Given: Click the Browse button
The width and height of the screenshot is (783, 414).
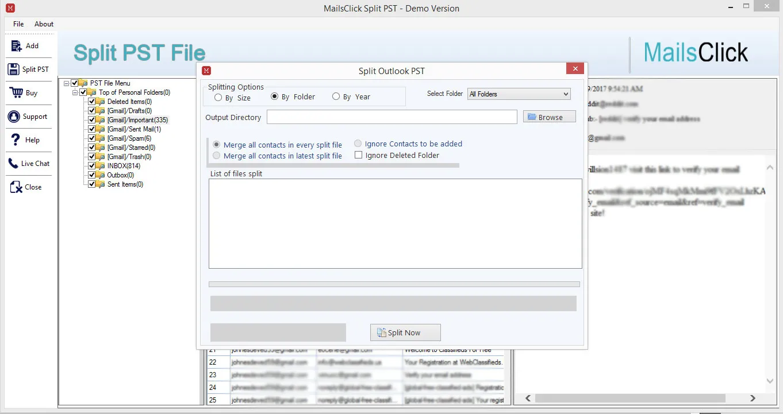Looking at the screenshot, I should (549, 117).
